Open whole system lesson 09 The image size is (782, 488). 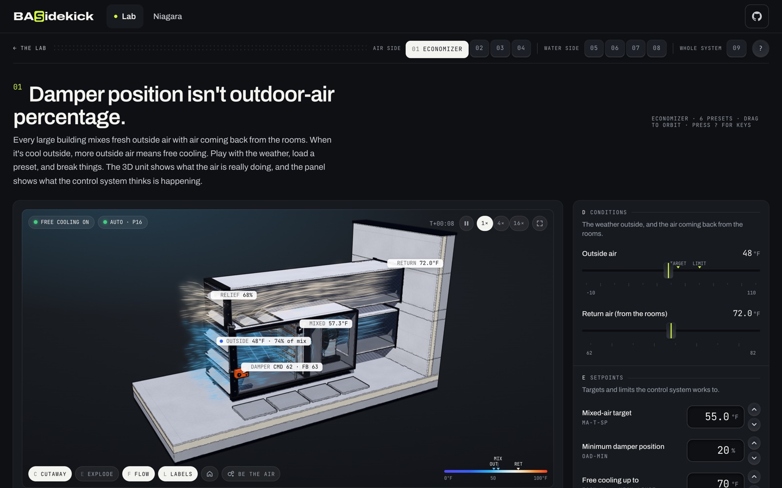pyautogui.click(x=737, y=48)
